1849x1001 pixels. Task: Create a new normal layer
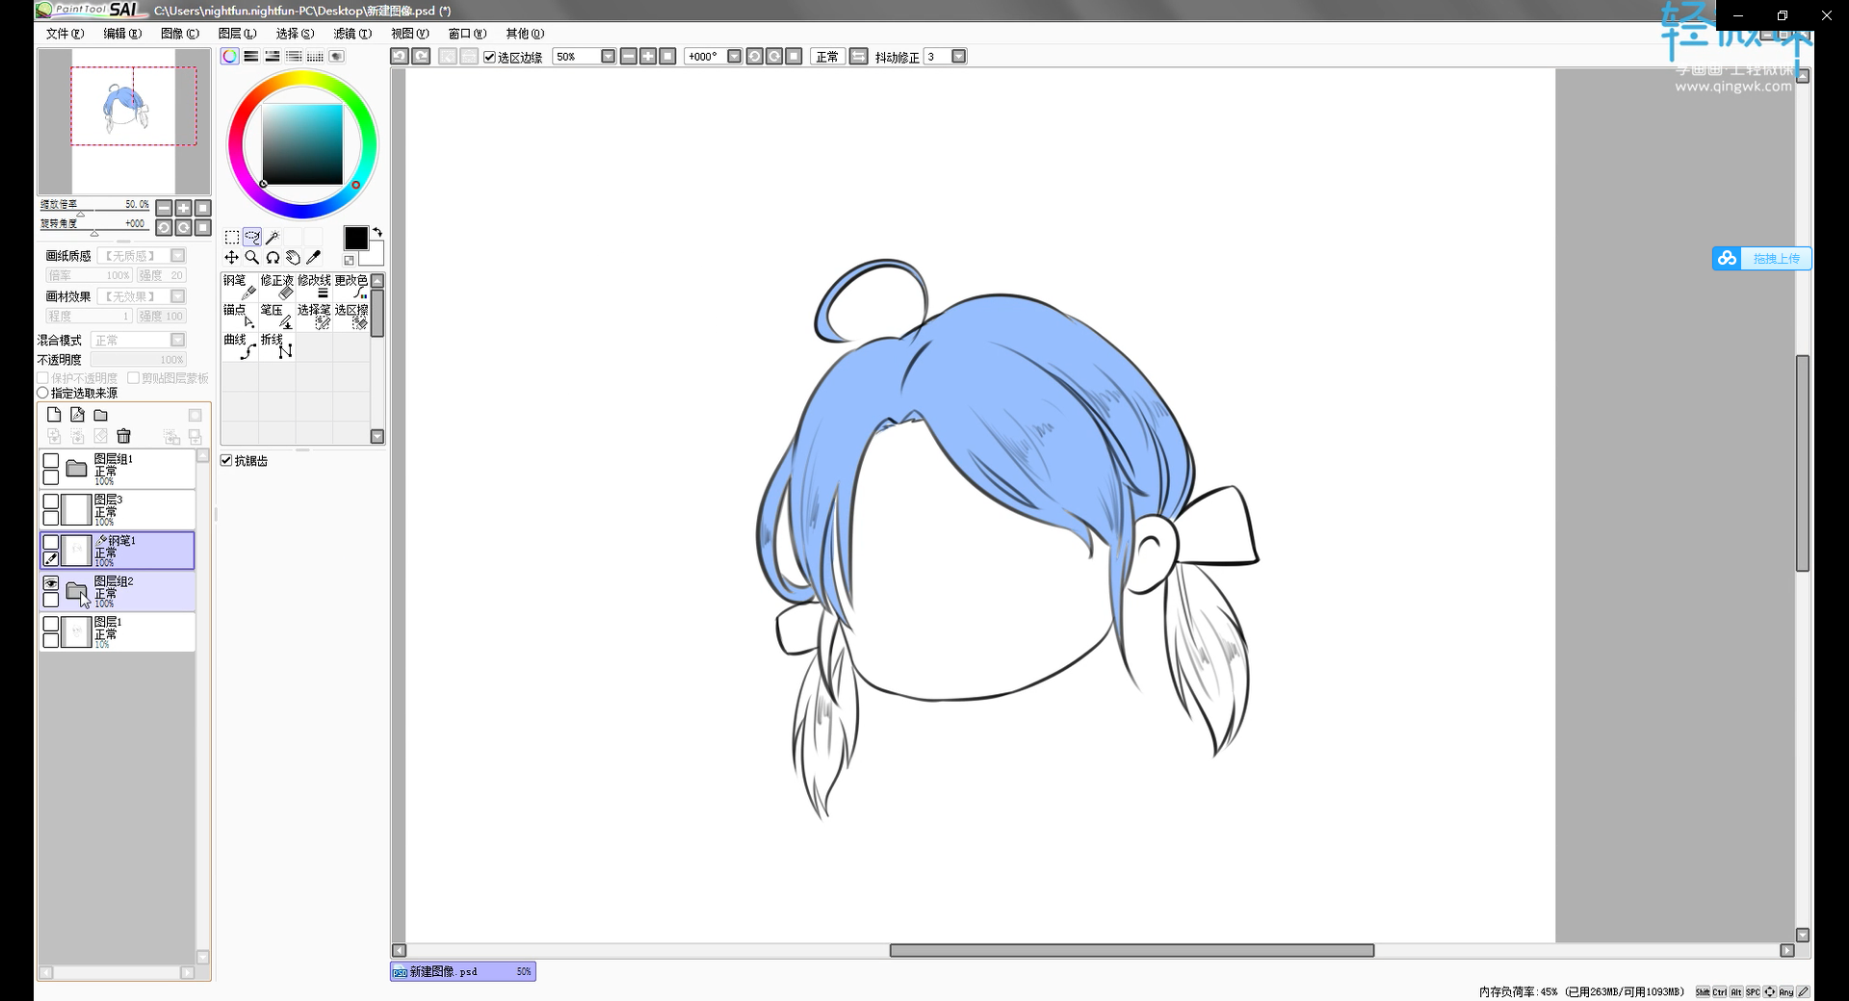(x=54, y=415)
